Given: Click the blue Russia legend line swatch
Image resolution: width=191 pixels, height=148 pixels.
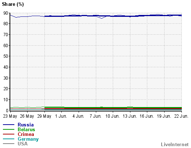Looking at the screenshot, I should pos(8,125).
